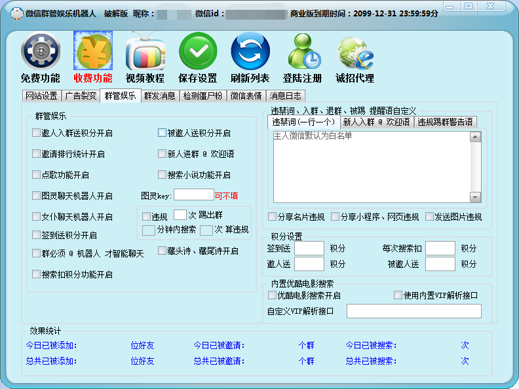Toggle 图灵聊天机器人开启 checkbox
The image size is (519, 389).
[36, 196]
